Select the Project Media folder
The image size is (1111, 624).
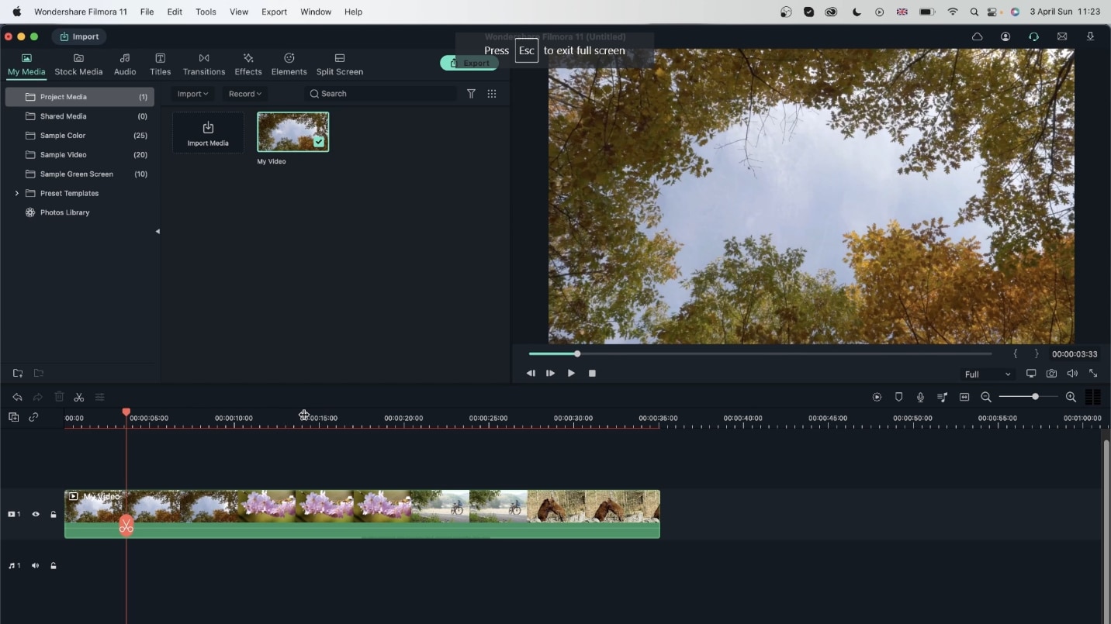click(x=80, y=97)
